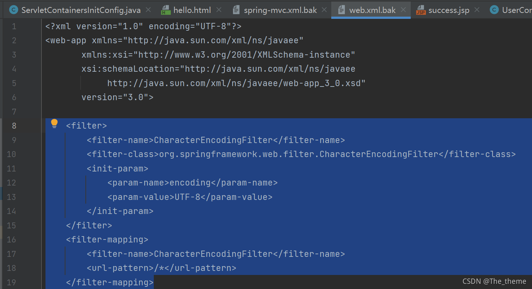Image resolution: width=532 pixels, height=289 pixels.
Task: Click the opening <filter-mapping> tag
Action: tap(107, 239)
